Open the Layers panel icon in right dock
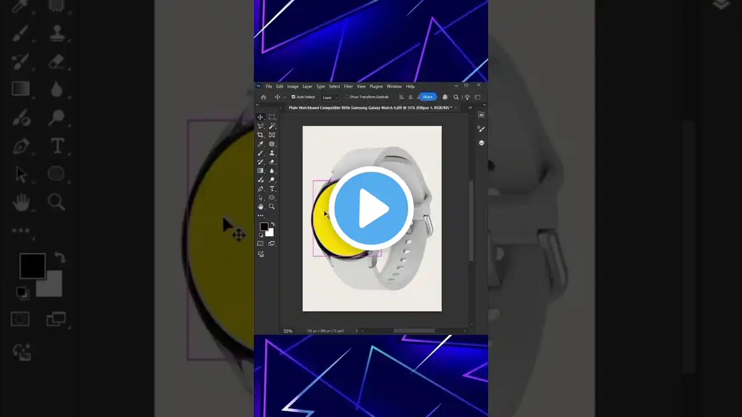This screenshot has height=417, width=742. coord(481,142)
